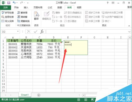The height and width of the screenshot is (102, 132).
Task: Select column A header
Action: [x=13, y=37]
